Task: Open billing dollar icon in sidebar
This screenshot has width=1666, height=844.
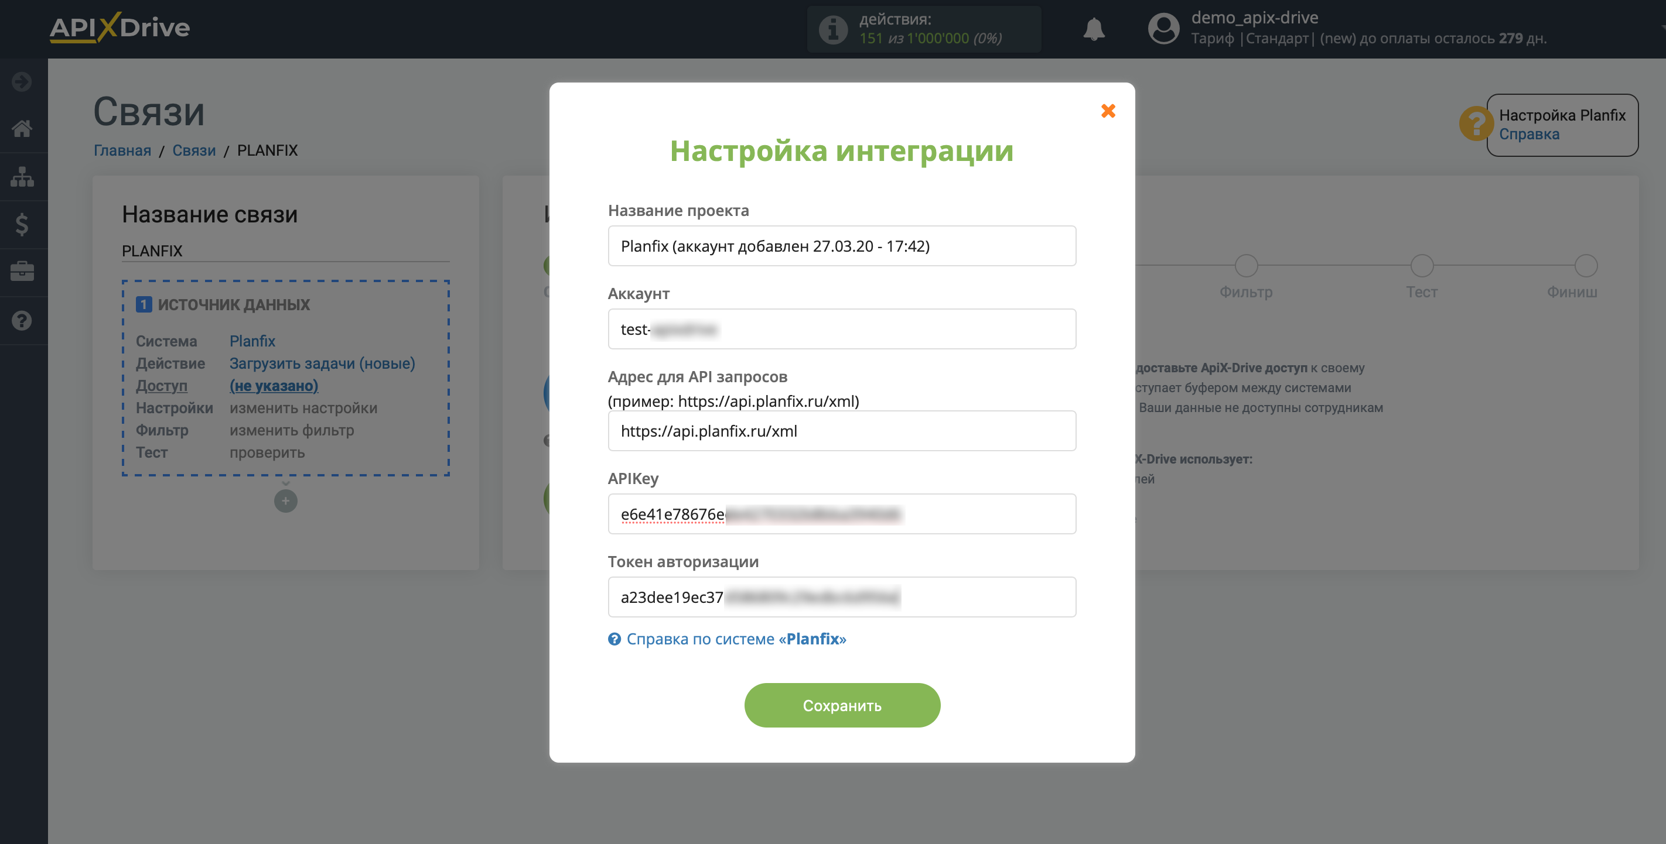Action: [x=22, y=224]
